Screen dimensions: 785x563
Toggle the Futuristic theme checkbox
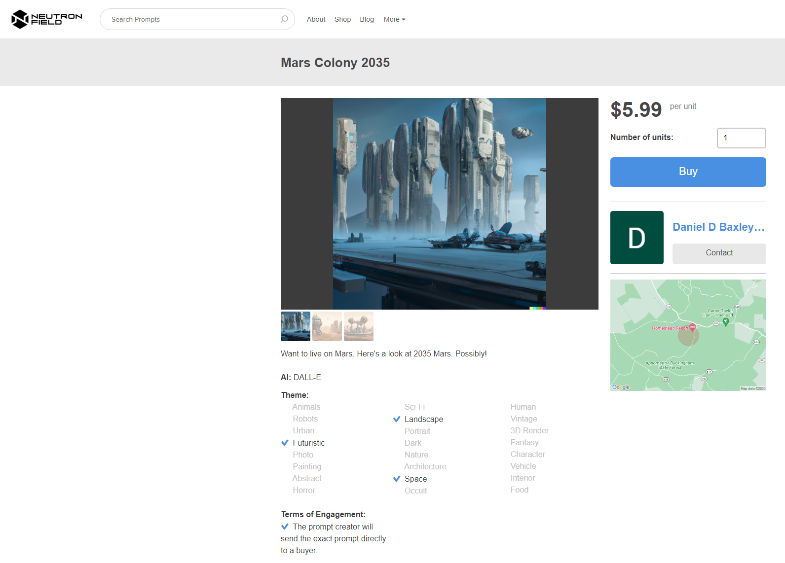(285, 443)
